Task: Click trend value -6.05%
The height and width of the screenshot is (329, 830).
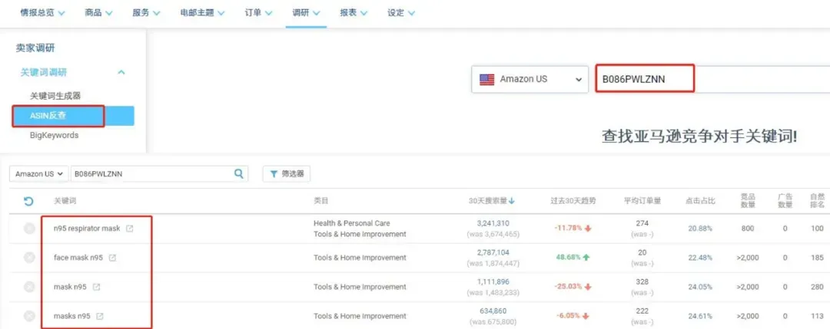Action: click(x=569, y=315)
